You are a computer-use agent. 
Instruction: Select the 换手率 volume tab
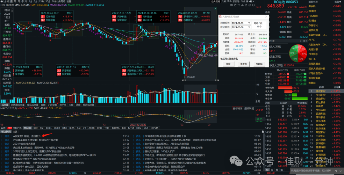click(x=63, y=105)
